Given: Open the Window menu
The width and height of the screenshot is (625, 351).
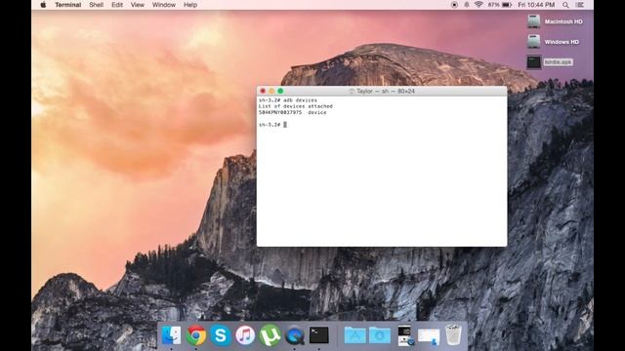Looking at the screenshot, I should point(164,5).
